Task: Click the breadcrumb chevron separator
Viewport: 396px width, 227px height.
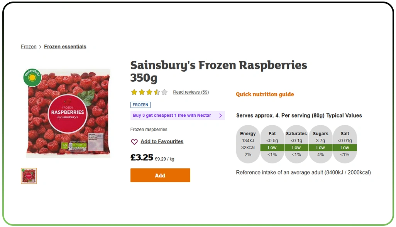Action: click(x=40, y=47)
